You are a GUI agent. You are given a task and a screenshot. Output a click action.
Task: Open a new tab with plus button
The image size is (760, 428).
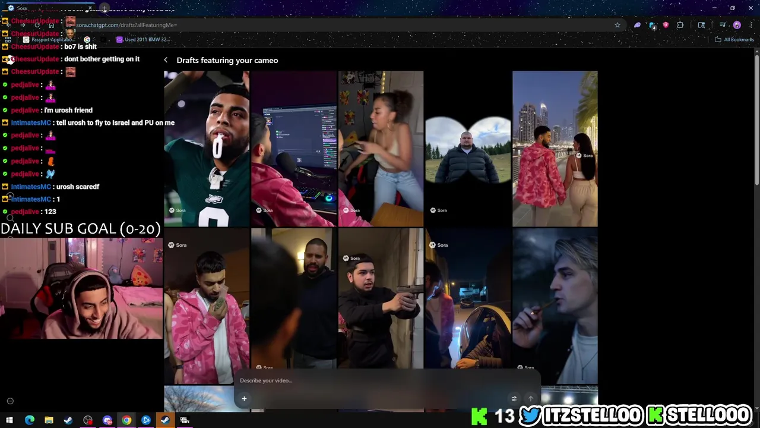coord(104,8)
